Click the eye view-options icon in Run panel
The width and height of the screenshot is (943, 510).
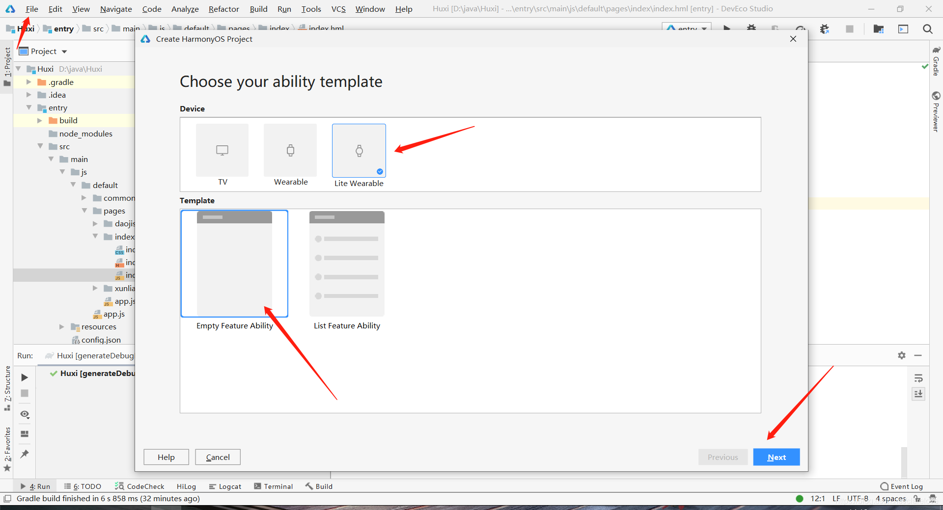click(25, 414)
